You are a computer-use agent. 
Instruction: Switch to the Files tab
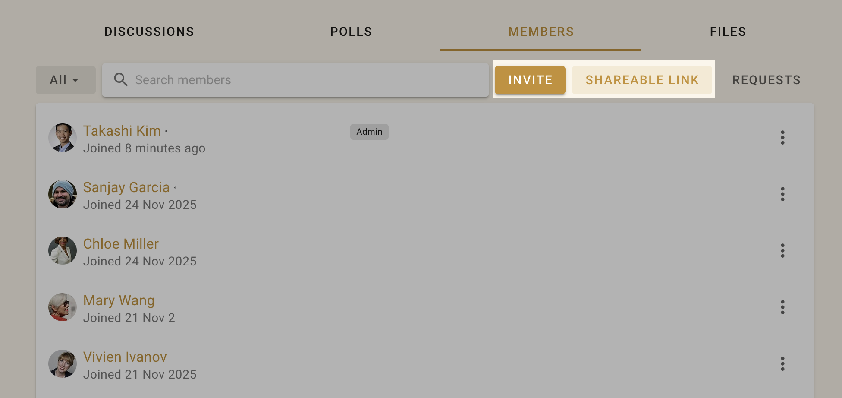pos(728,32)
